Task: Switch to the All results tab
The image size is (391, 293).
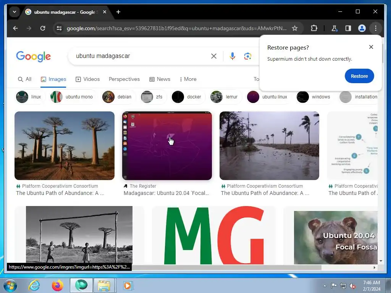Action: click(25, 79)
